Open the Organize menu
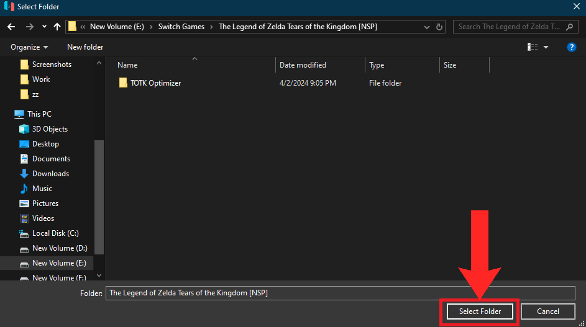 click(x=29, y=47)
